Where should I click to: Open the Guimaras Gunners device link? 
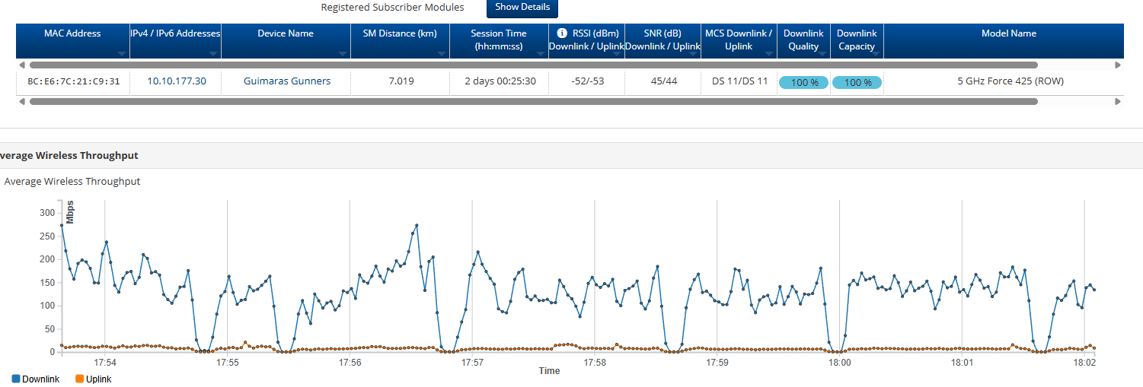click(x=286, y=81)
